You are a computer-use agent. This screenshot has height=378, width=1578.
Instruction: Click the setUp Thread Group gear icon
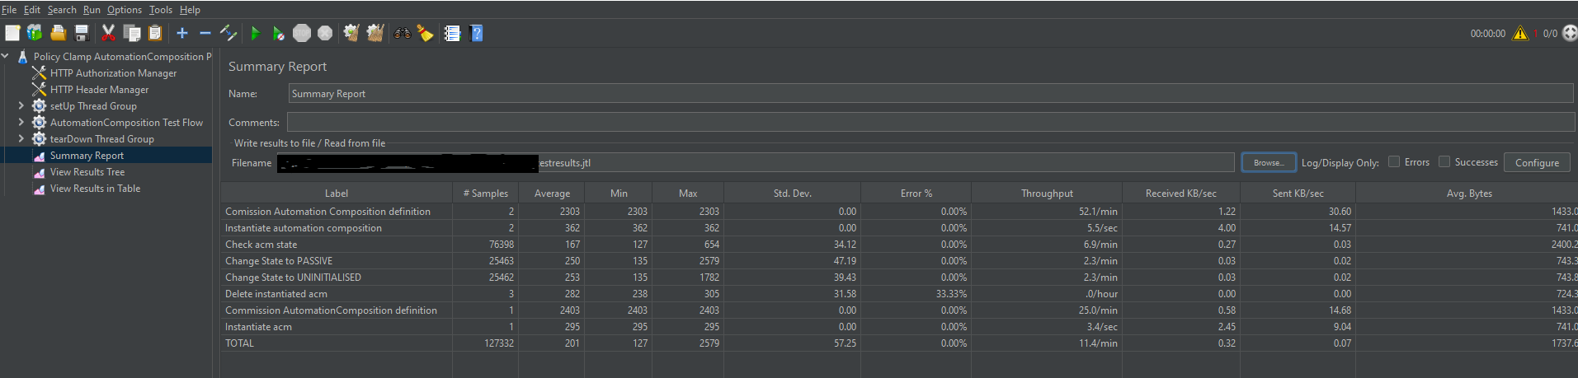(x=39, y=106)
